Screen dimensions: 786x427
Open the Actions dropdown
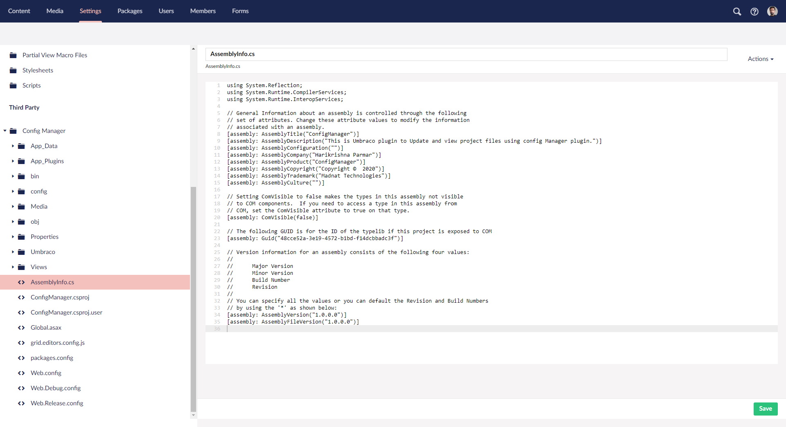click(x=761, y=59)
